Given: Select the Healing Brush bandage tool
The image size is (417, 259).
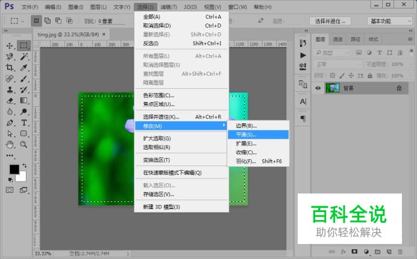Looking at the screenshot, I should coord(10,79).
